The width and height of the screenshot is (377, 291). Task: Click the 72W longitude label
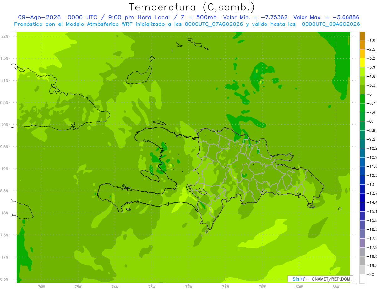188,287
